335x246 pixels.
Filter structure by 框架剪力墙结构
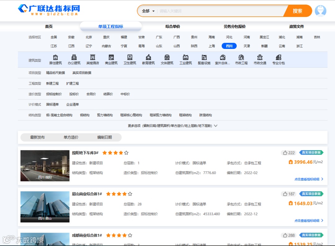160,115
